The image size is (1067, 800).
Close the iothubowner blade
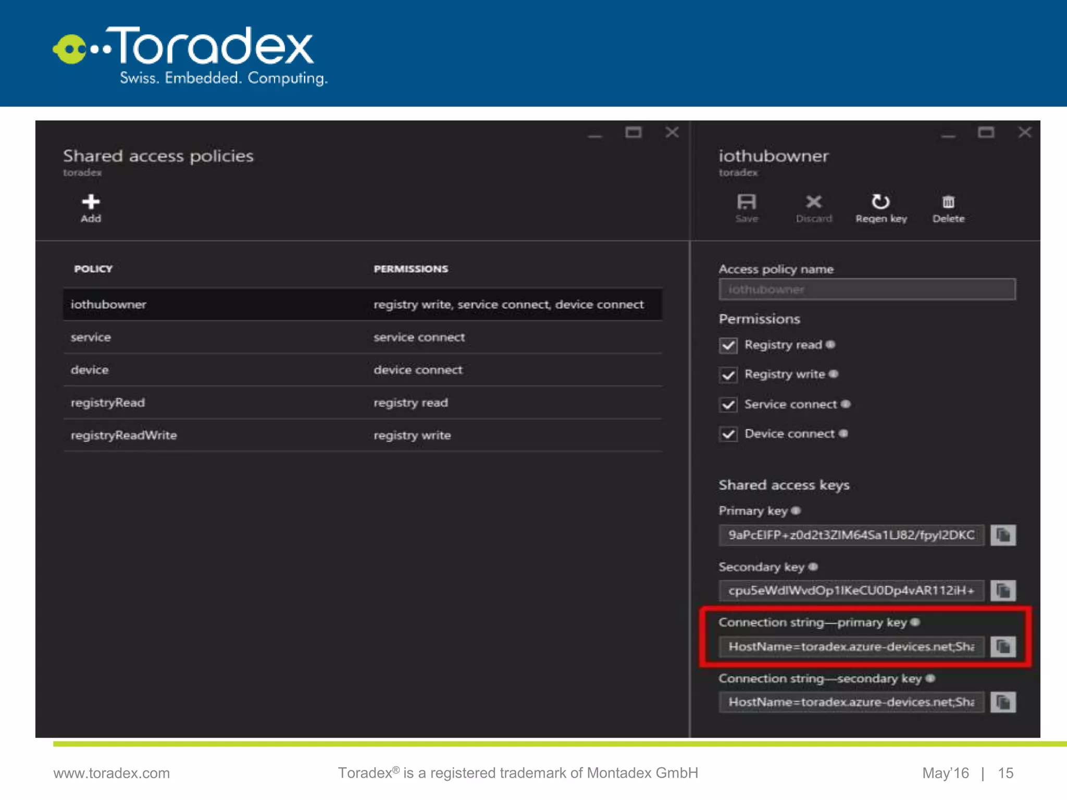tap(1025, 132)
